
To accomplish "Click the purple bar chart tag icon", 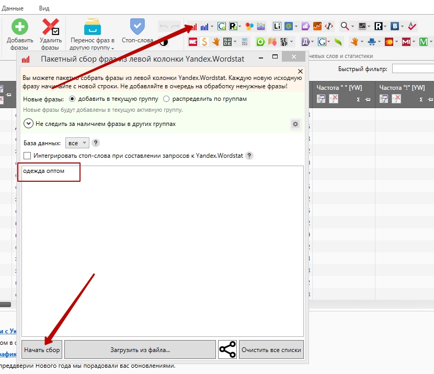I will tap(305, 26).
